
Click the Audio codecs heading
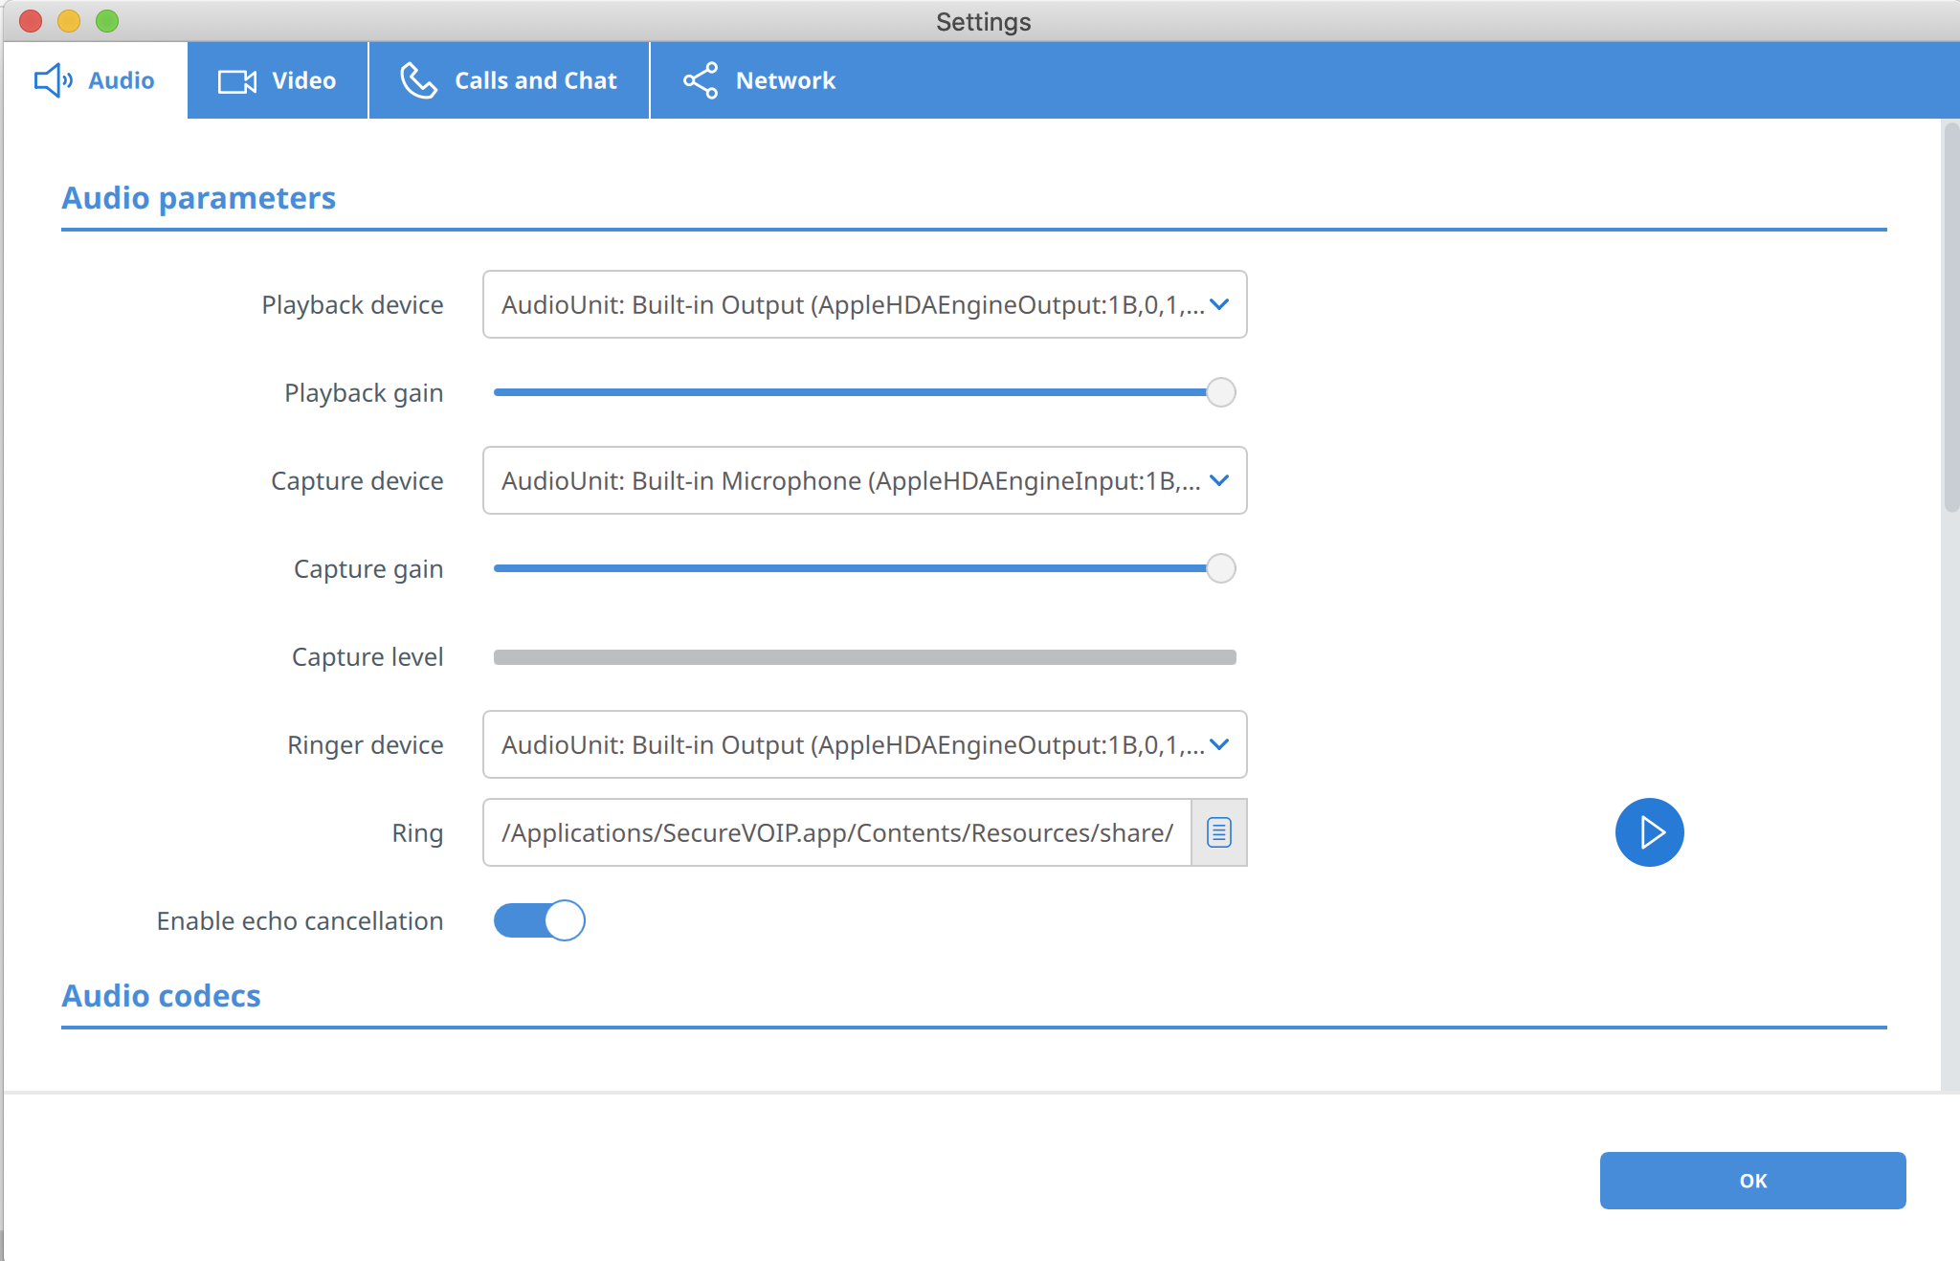tap(161, 996)
